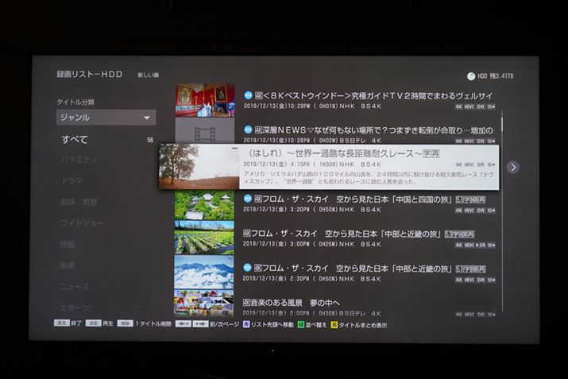The width and height of the screenshot is (568, 379).
Task: Click the right arrow beside the highlighted recording
Action: (x=513, y=167)
